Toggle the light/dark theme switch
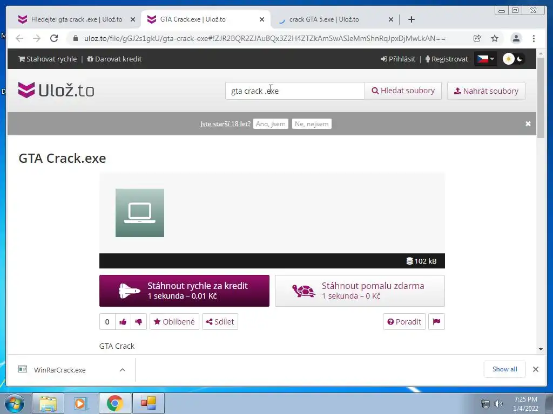553x414 pixels. 514,59
